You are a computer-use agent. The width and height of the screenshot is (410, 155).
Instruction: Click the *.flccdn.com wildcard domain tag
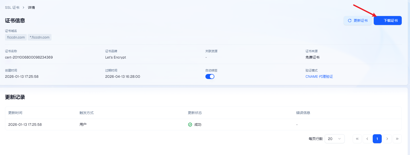coord(40,37)
